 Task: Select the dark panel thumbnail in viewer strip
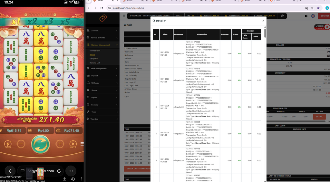29,173
